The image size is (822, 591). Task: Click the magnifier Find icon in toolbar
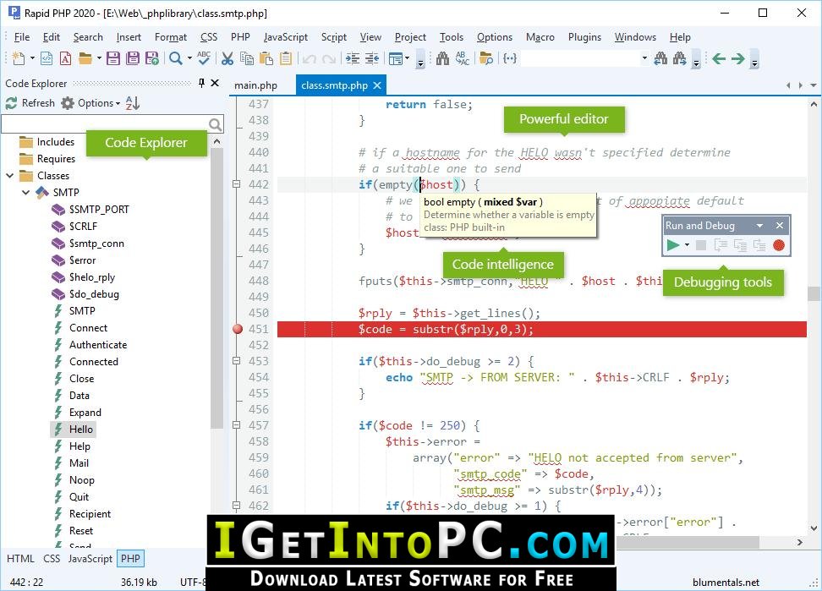coord(176,58)
